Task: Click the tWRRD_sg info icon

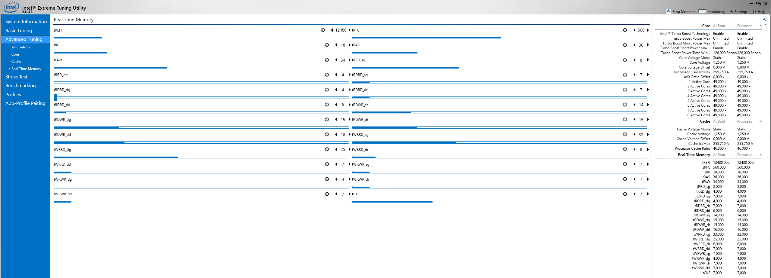Action: click(x=625, y=134)
